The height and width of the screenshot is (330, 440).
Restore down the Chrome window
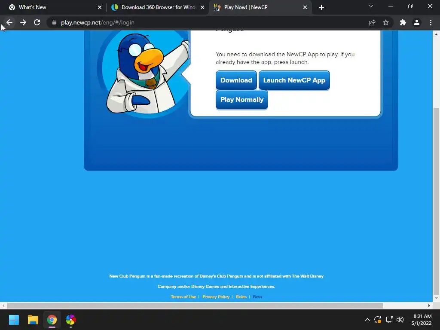tap(410, 6)
